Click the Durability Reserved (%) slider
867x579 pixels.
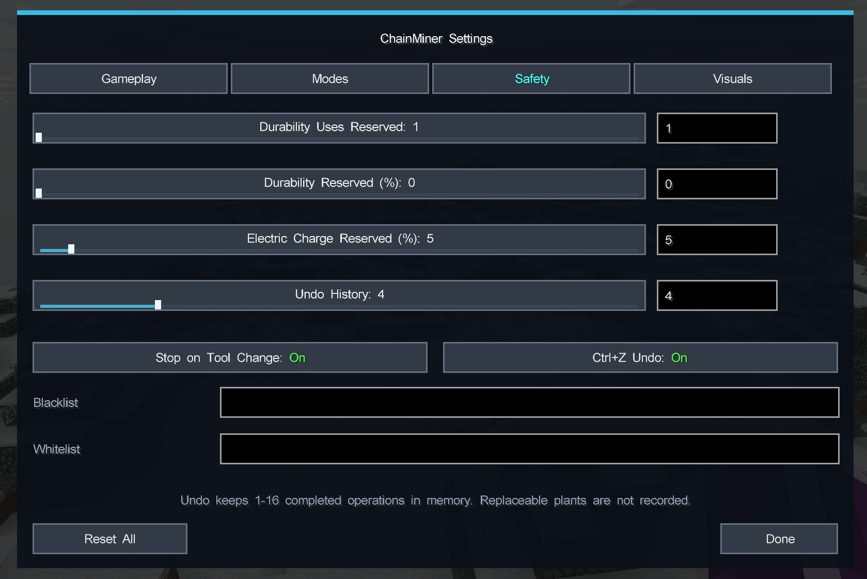339,184
